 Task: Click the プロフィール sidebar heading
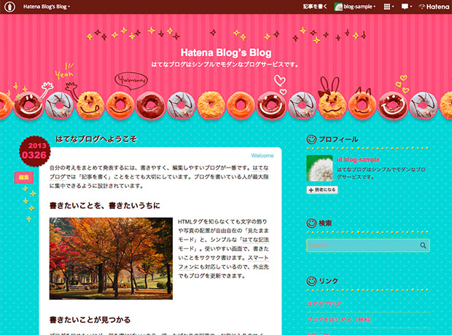click(x=338, y=139)
